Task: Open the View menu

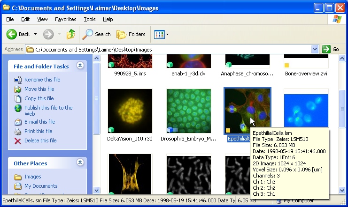Action: pos(42,20)
